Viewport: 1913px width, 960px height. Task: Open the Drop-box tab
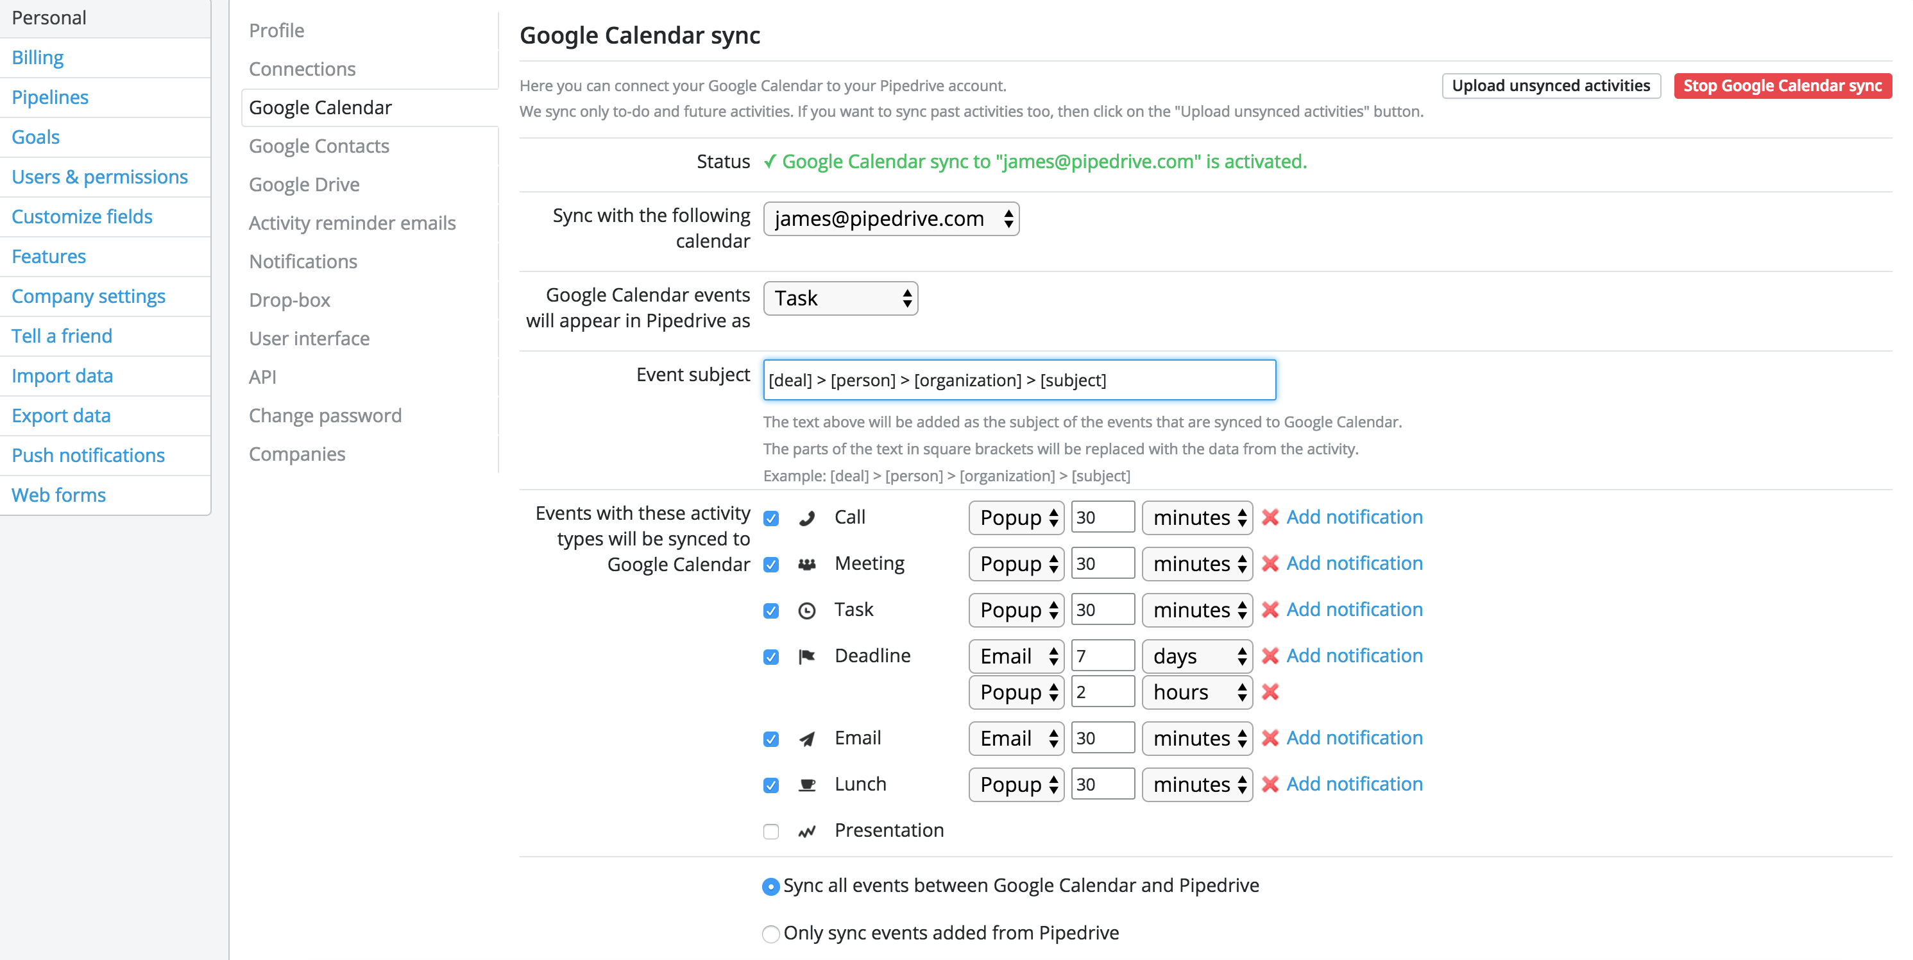(289, 301)
